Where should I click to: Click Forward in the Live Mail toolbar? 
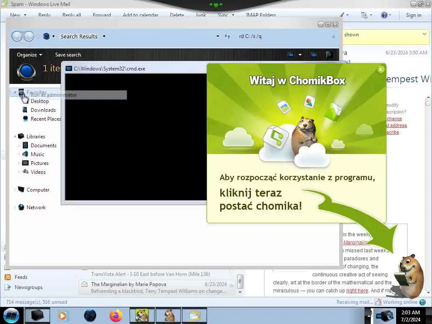tap(102, 15)
